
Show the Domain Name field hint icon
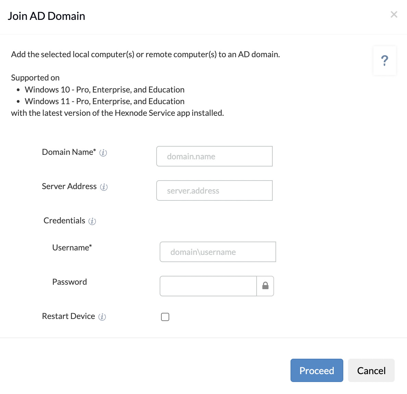103,153
